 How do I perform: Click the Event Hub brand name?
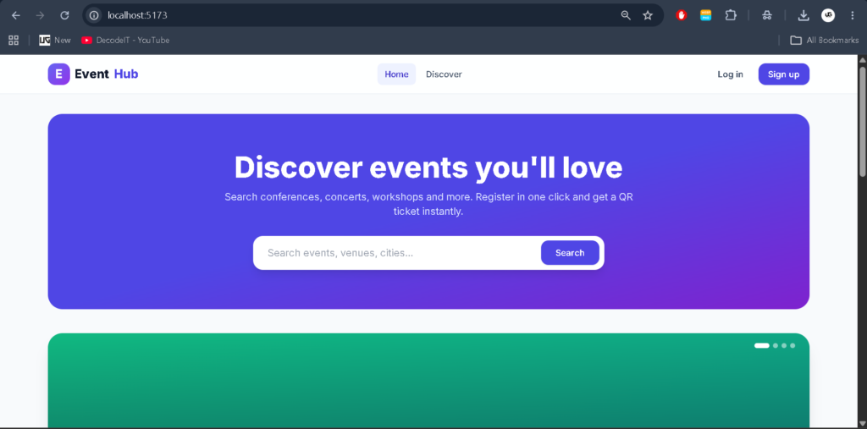106,74
